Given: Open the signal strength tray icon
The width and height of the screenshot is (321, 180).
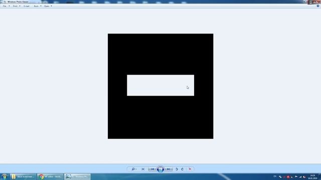Looking at the screenshot, I should (300, 176).
